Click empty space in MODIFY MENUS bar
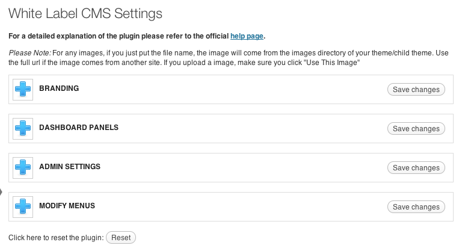 (x=241, y=206)
